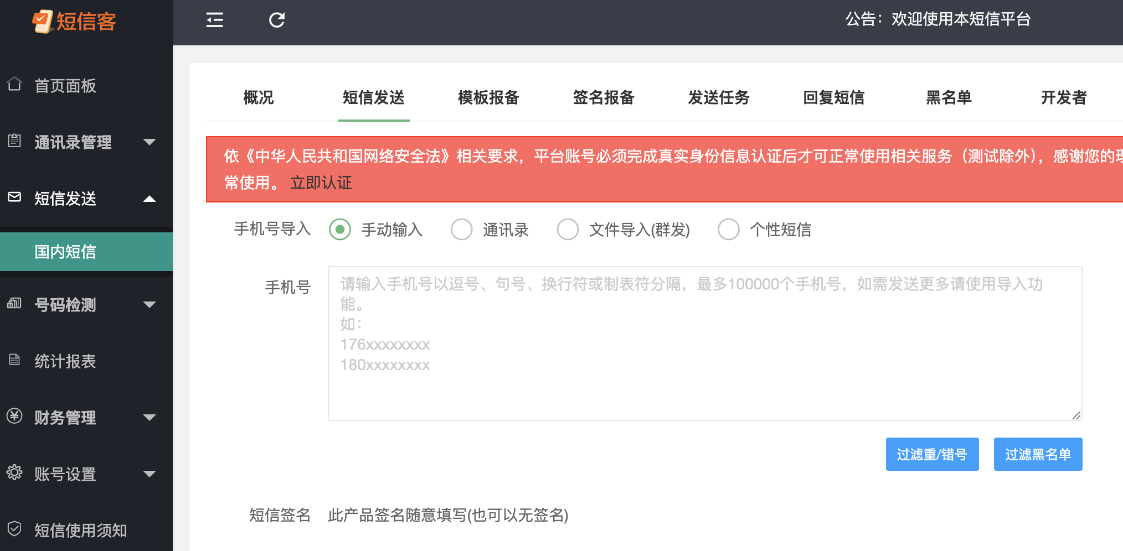
Task: Click the 通讯录管理 address book icon
Action: pos(13,141)
